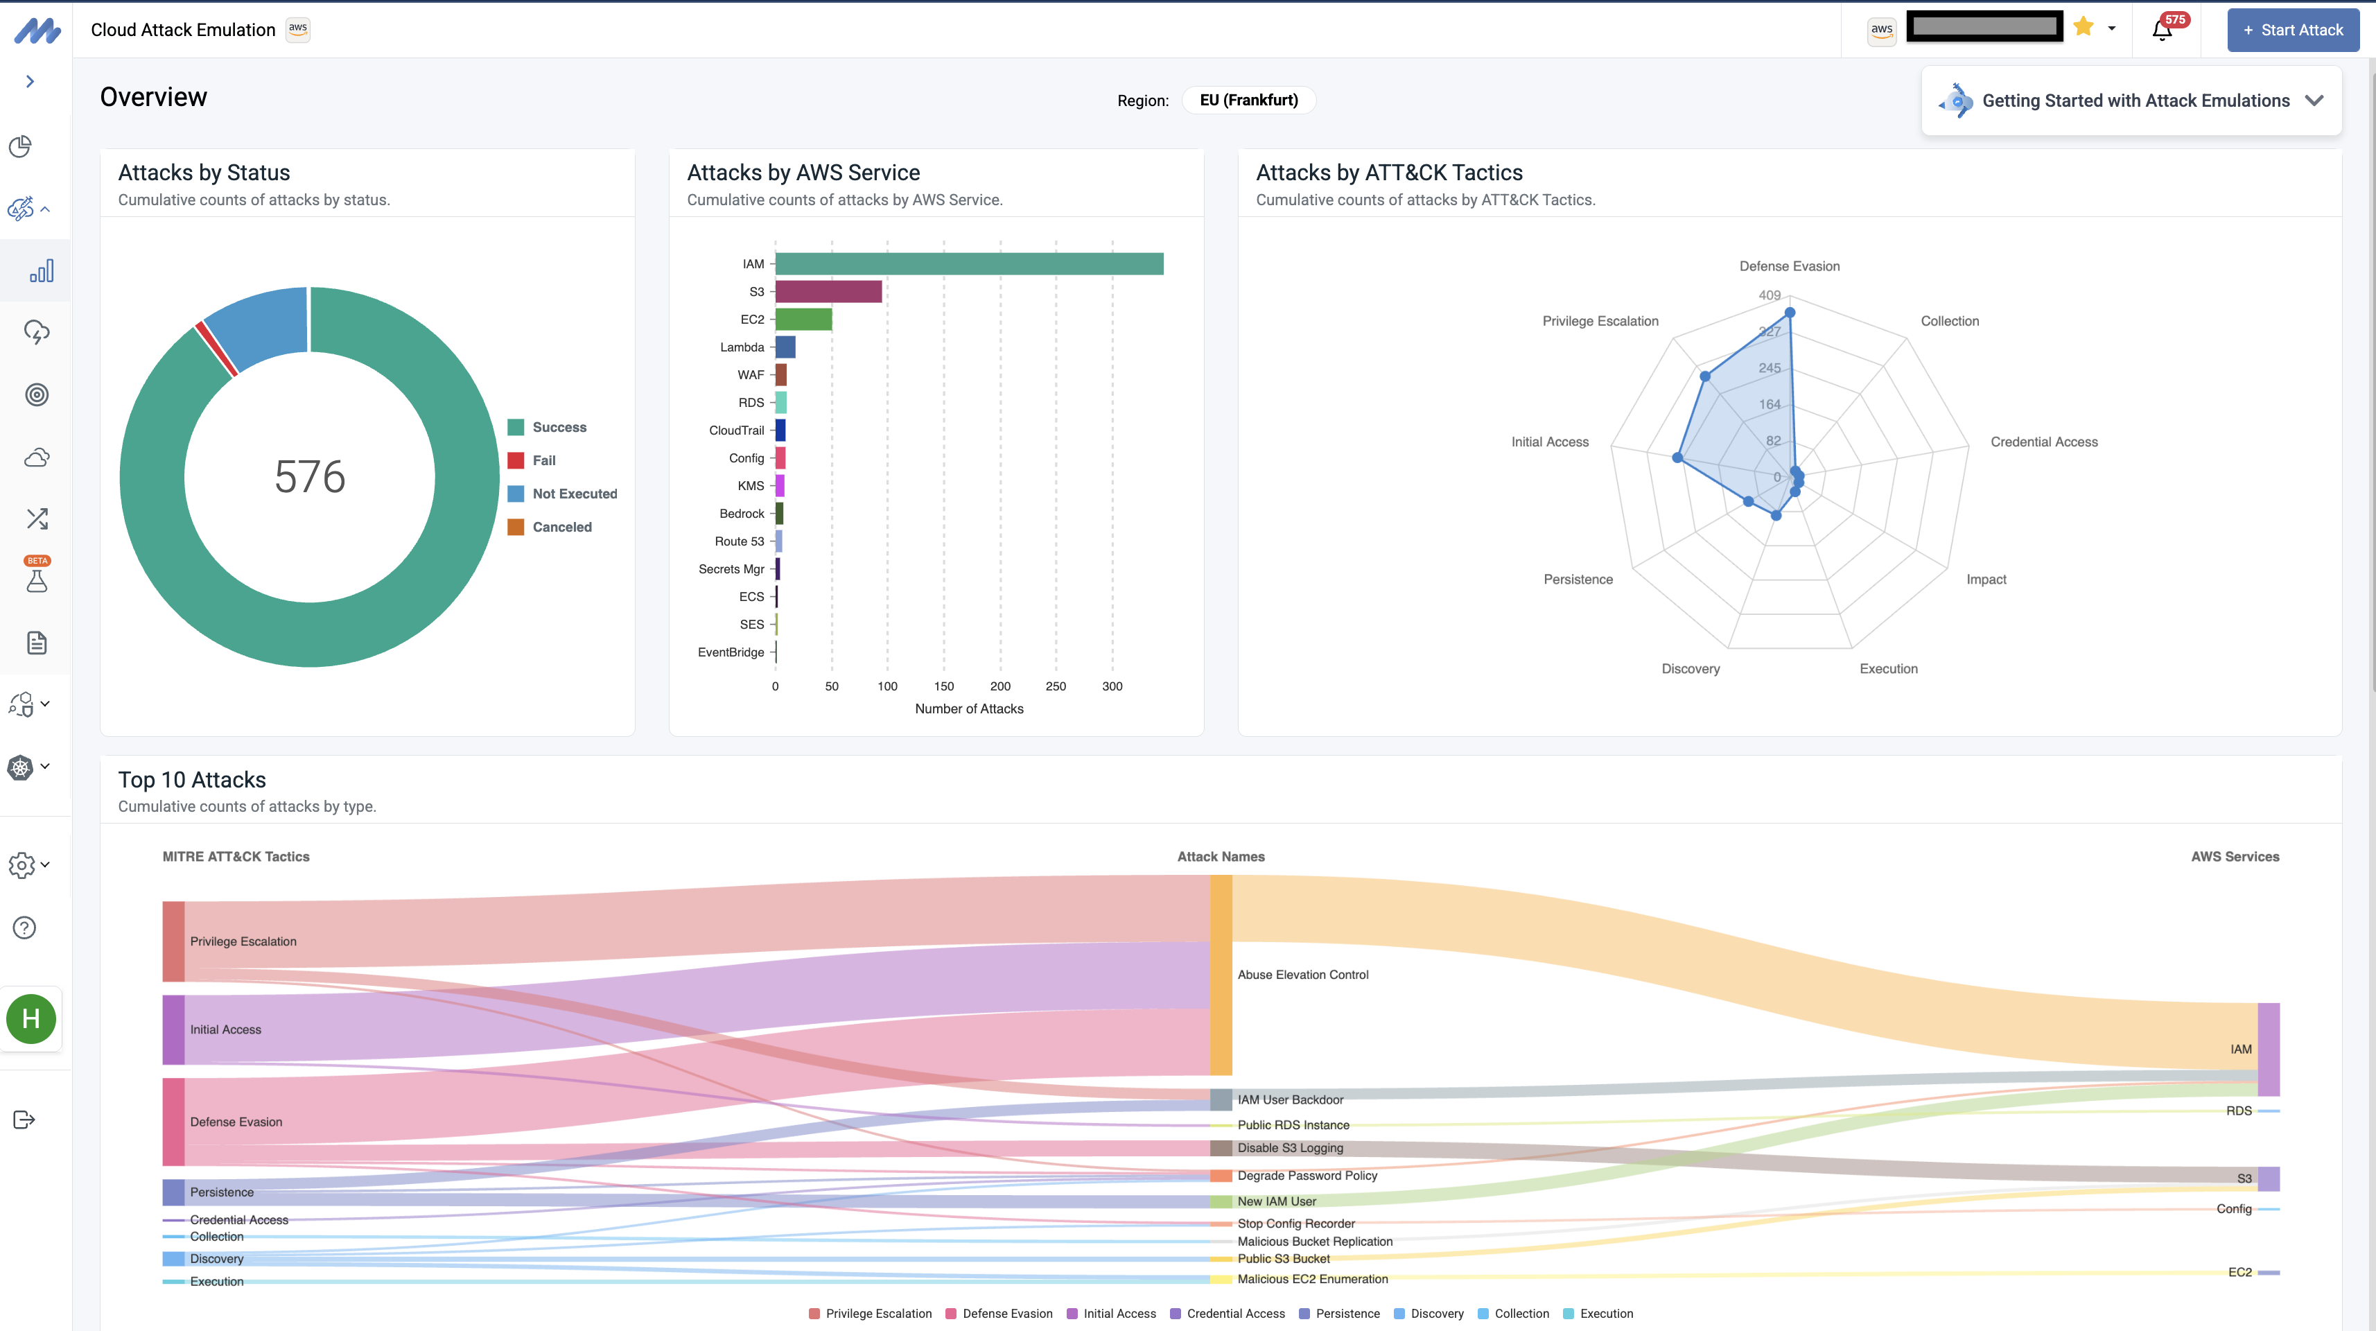The image size is (2376, 1331).
Task: Open the beta lab flask icon
Action: [36, 580]
